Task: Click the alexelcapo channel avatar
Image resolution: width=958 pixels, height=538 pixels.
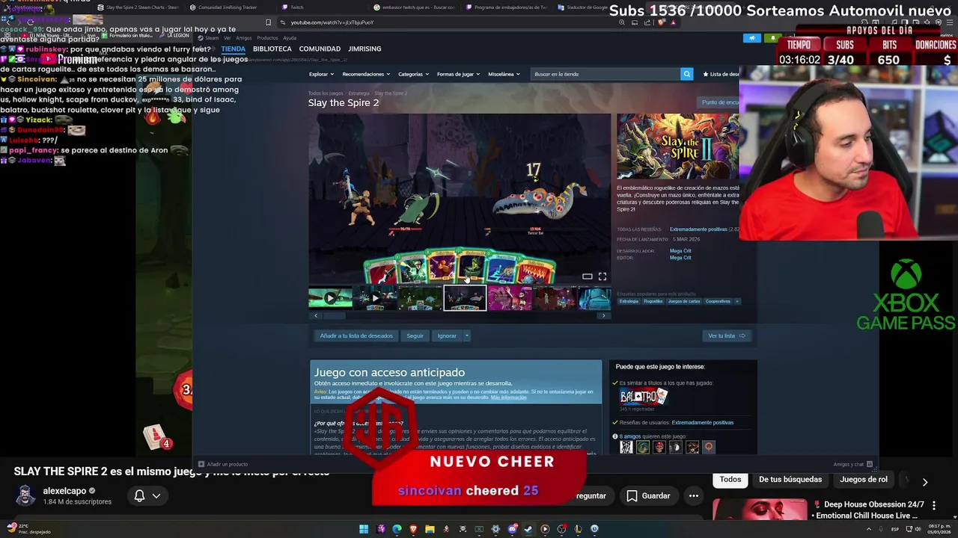Action: pos(25,495)
